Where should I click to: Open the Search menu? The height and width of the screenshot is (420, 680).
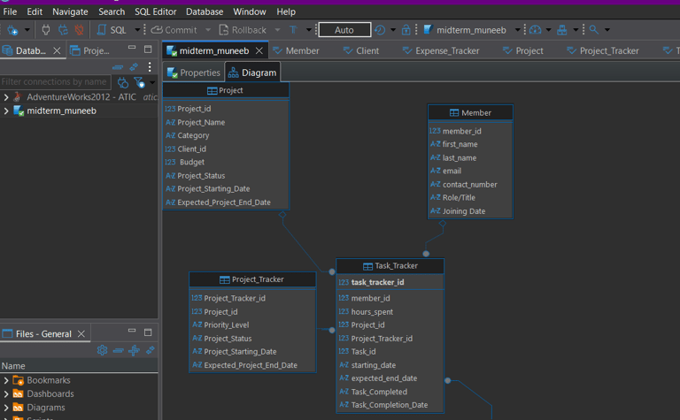click(x=112, y=11)
